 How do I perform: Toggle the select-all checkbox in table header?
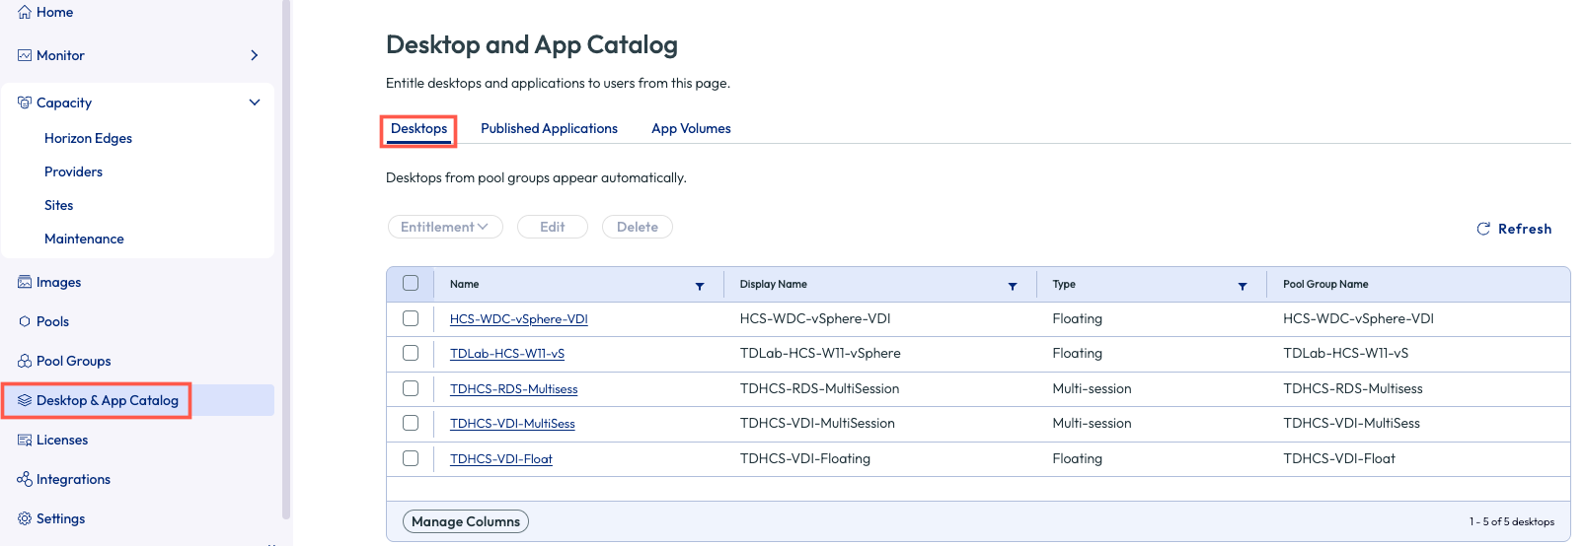pyautogui.click(x=411, y=284)
